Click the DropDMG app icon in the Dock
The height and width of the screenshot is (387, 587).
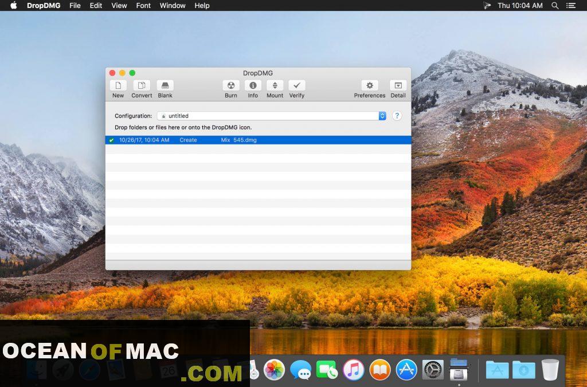[459, 369]
